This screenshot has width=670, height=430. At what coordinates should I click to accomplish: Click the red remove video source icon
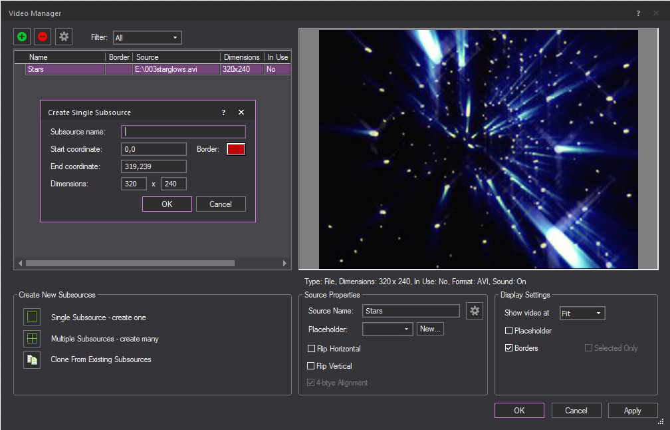43,37
